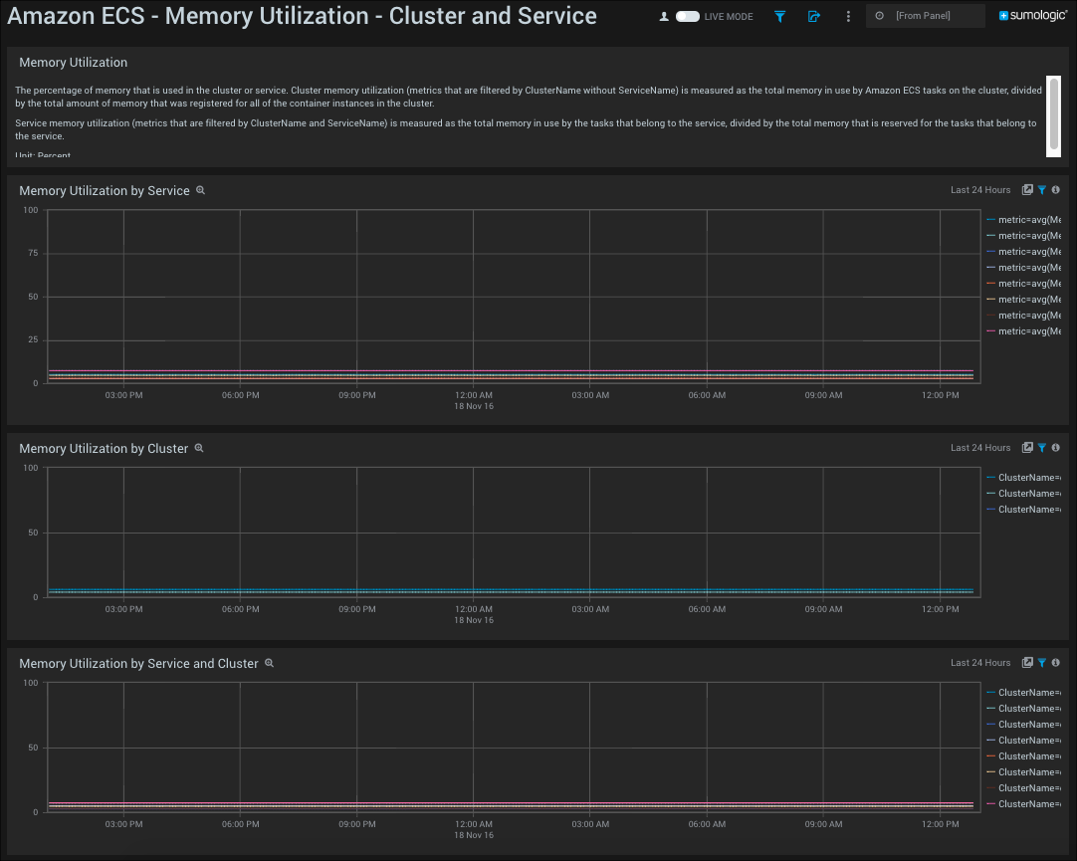Viewport: 1077px width, 861px height.
Task: Open the filter icon in the top toolbar
Action: click(780, 16)
